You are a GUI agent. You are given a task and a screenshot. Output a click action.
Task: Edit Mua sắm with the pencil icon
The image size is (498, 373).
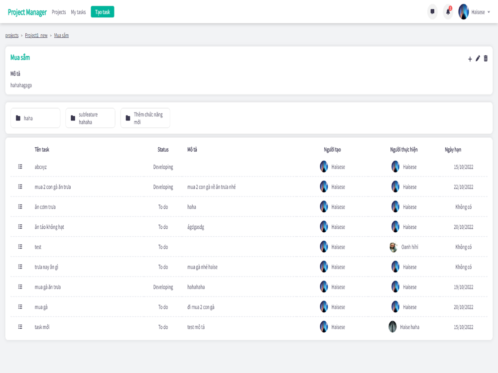[x=478, y=58]
